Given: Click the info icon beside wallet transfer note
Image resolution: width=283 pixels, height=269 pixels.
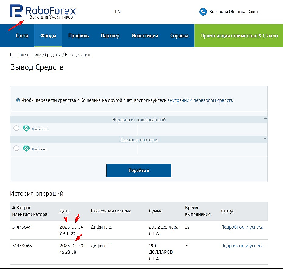Looking at the screenshot, I should 18,100.
